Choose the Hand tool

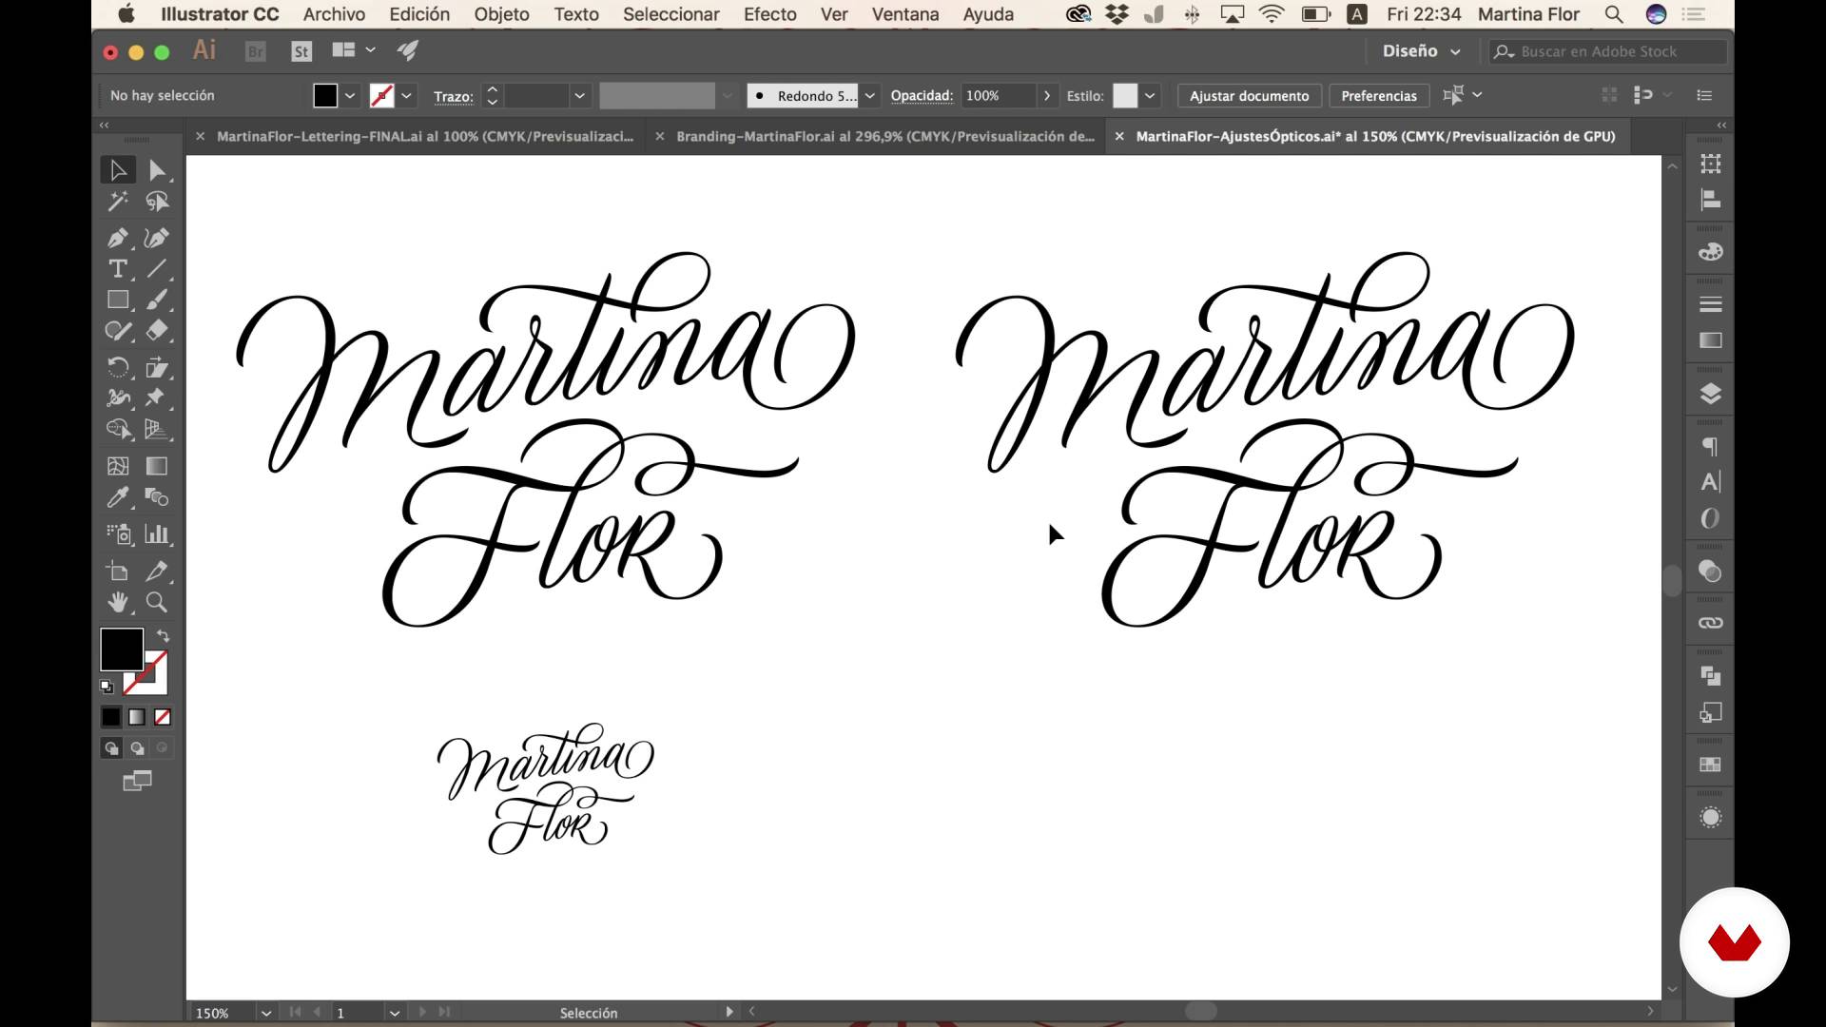(x=118, y=602)
